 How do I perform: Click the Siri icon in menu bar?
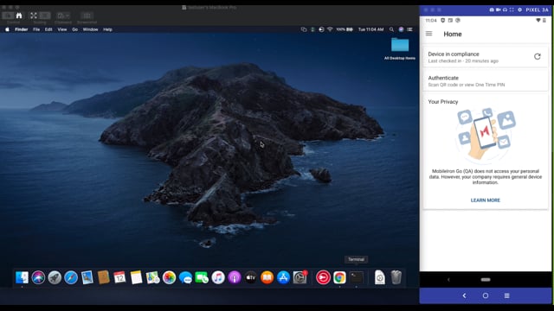(x=401, y=29)
